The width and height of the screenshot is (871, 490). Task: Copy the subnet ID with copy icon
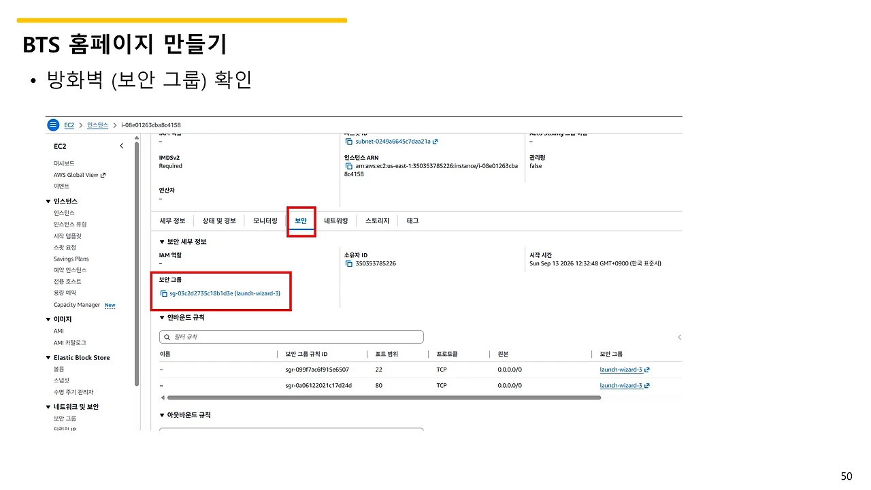pyautogui.click(x=348, y=142)
